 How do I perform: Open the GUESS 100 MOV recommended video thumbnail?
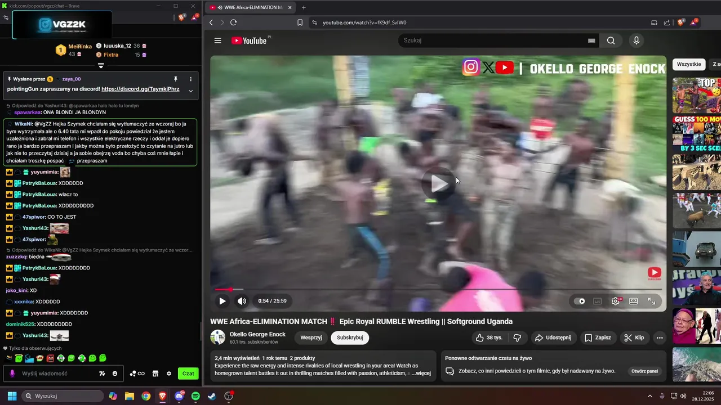(697, 133)
